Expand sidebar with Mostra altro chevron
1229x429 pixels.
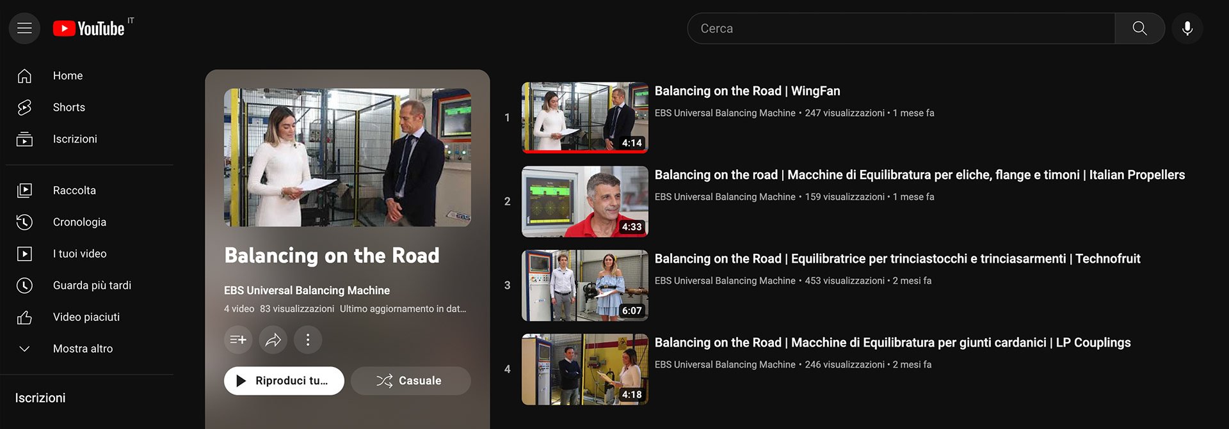click(x=24, y=348)
